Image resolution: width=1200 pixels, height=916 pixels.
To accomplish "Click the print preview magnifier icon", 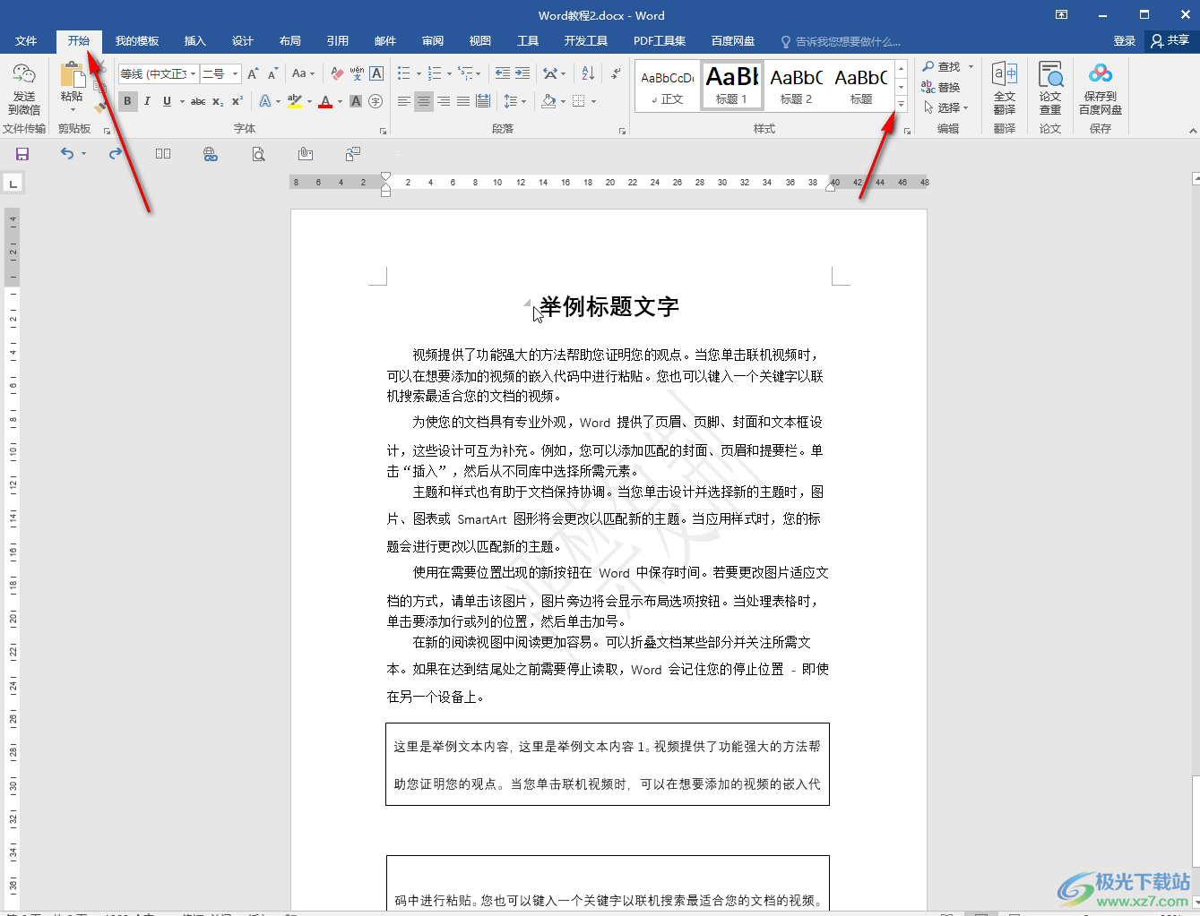I will (258, 154).
